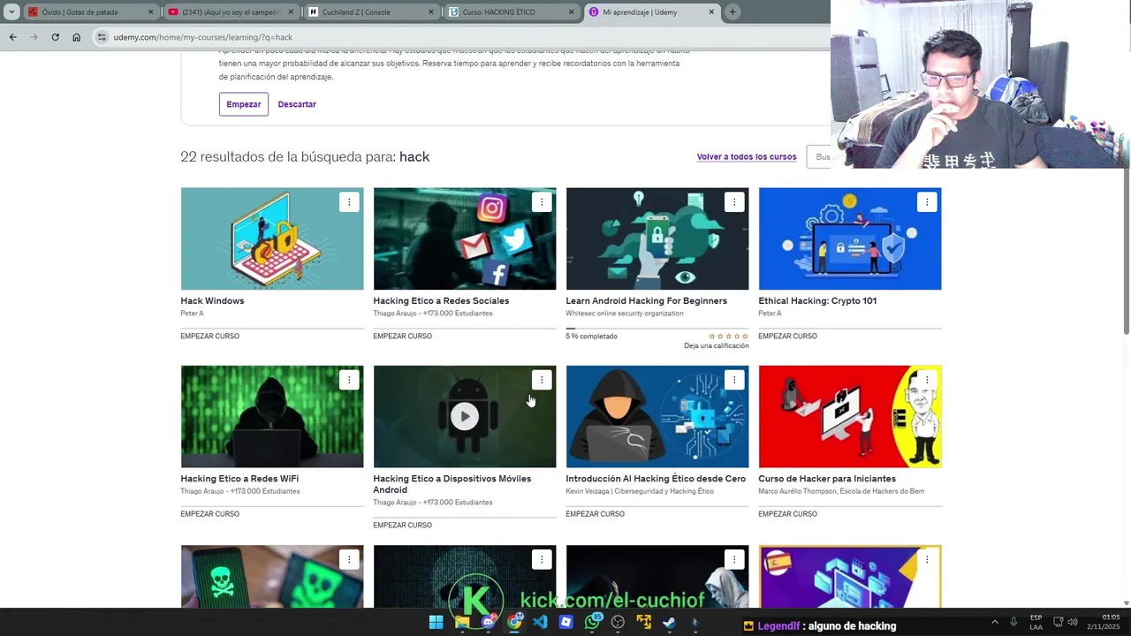Click the microphone tray icon

point(1013,622)
